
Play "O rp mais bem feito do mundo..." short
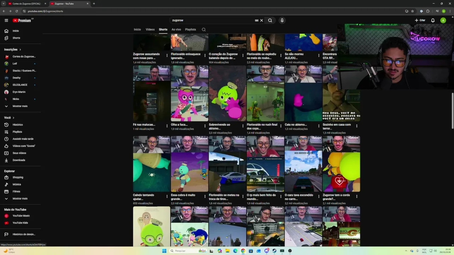[265, 164]
